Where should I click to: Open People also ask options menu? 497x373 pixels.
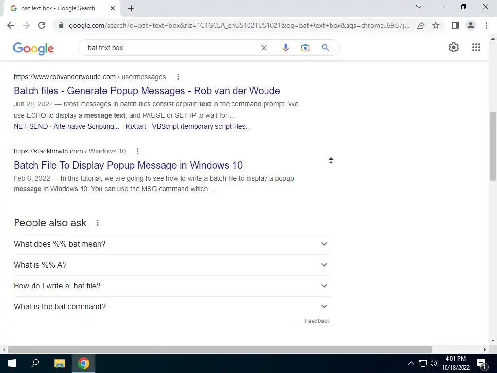click(x=97, y=223)
